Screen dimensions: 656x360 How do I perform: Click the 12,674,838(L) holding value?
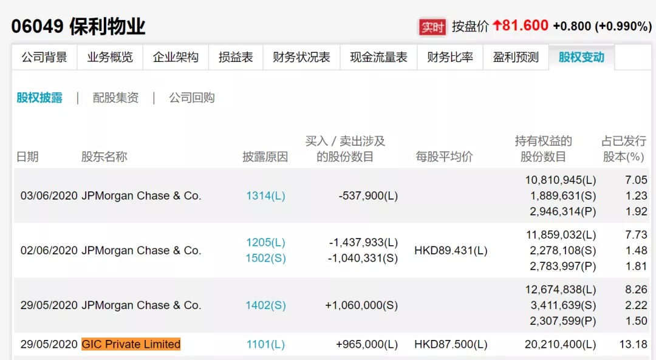[561, 290]
